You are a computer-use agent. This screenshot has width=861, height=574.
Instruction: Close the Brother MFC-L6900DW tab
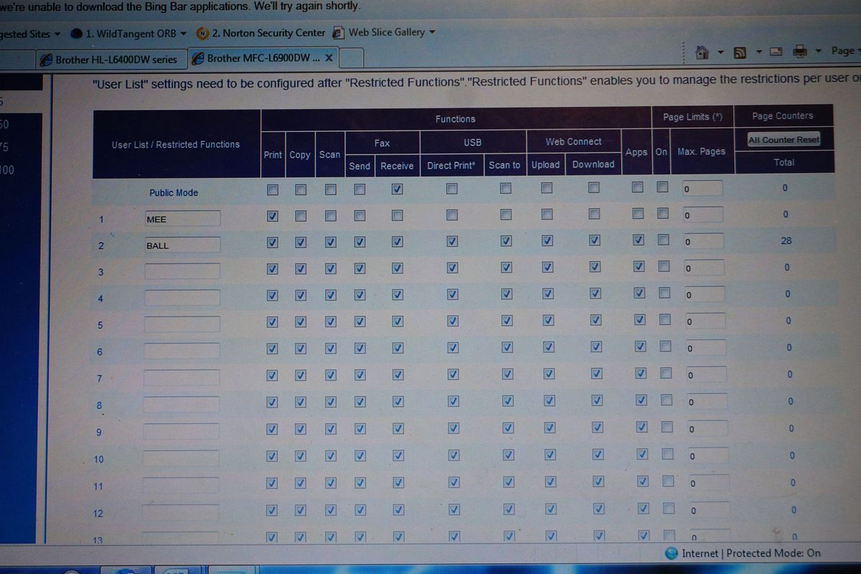pyautogui.click(x=329, y=57)
